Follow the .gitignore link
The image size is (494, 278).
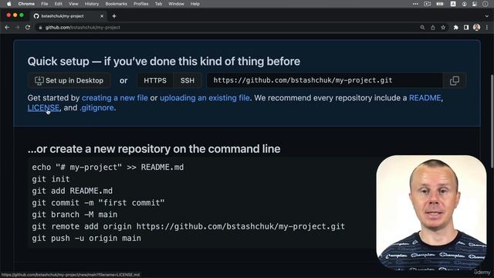(96, 108)
